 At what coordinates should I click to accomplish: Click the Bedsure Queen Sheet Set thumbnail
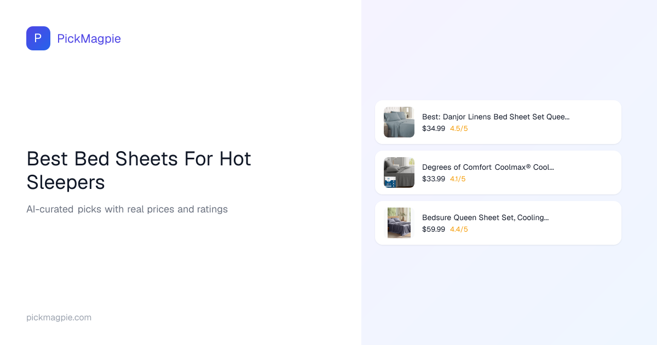point(399,223)
